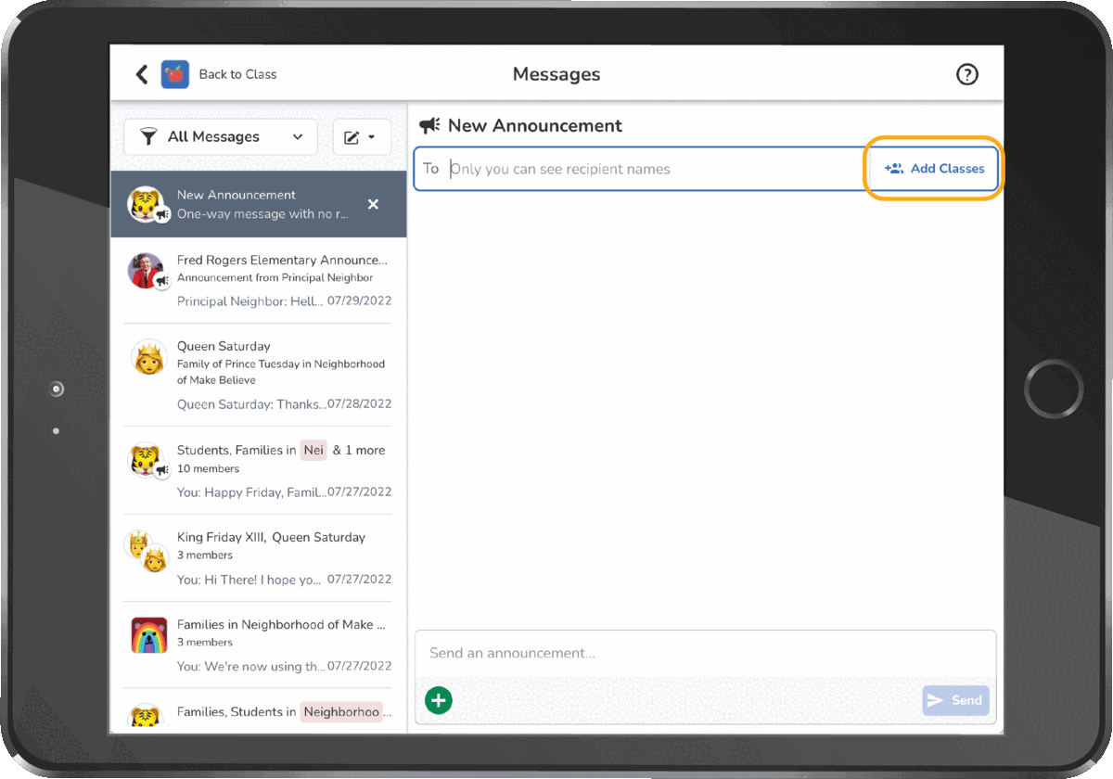The width and height of the screenshot is (1113, 779).
Task: Click the green plus attachment icon
Action: 438,700
